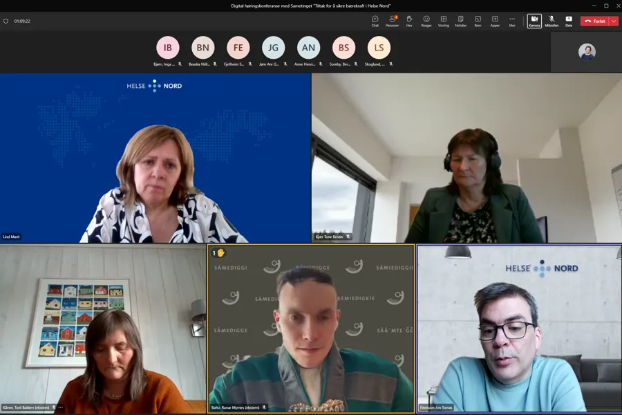Unmute using the Mikrofon toggle
Screen dimensions: 622x415
tap(552, 21)
